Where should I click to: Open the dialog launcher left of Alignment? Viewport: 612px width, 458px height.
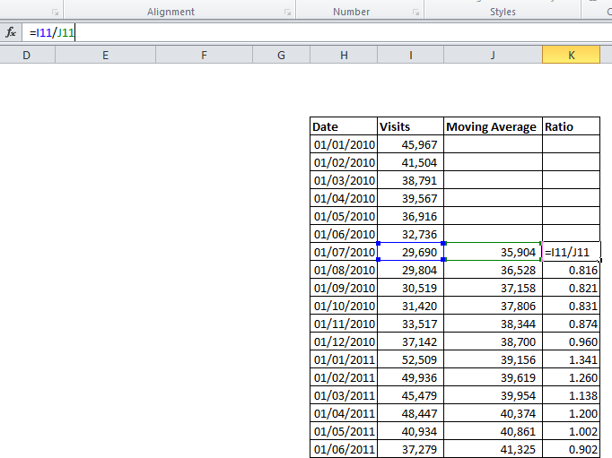[55, 13]
